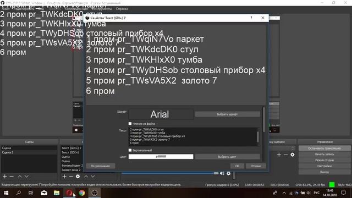Switch to Google Chrome on taskbar
This screenshot has height=198, width=352.
(x=82, y=193)
